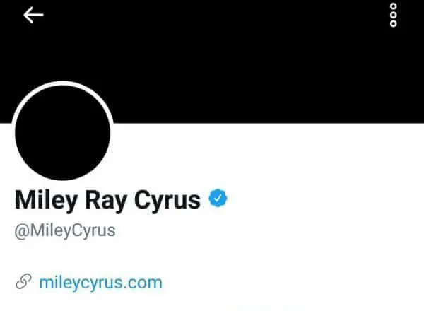Tap the blue verified checkmark badge
Viewport: 424px width, 311px height.
(218, 198)
